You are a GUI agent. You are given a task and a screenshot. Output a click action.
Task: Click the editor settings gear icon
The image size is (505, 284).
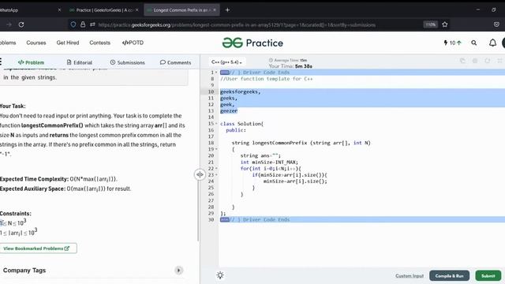click(x=475, y=61)
